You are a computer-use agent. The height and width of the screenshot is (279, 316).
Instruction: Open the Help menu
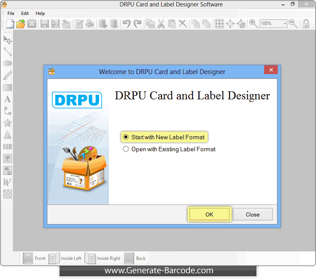(x=40, y=13)
